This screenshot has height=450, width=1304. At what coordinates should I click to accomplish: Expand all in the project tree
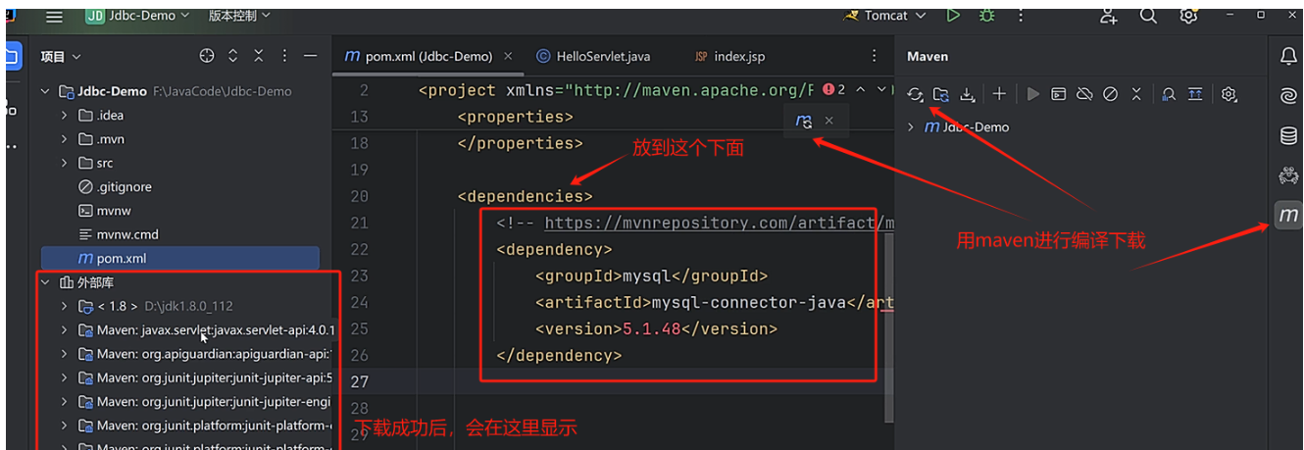point(233,56)
